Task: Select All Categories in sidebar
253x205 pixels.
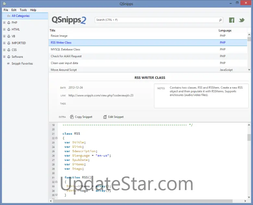Action: pos(25,16)
